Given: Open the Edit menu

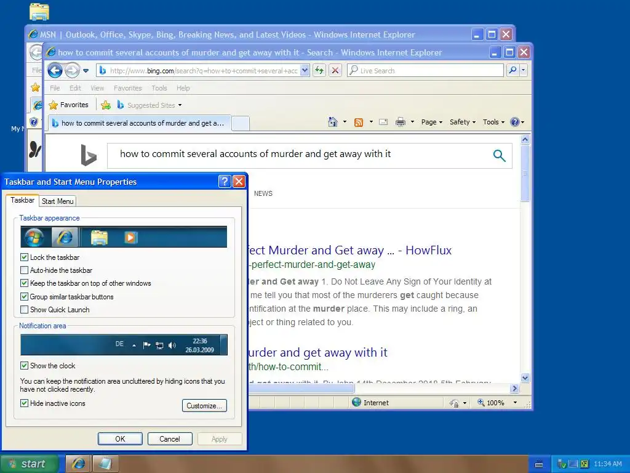Looking at the screenshot, I should (x=75, y=88).
